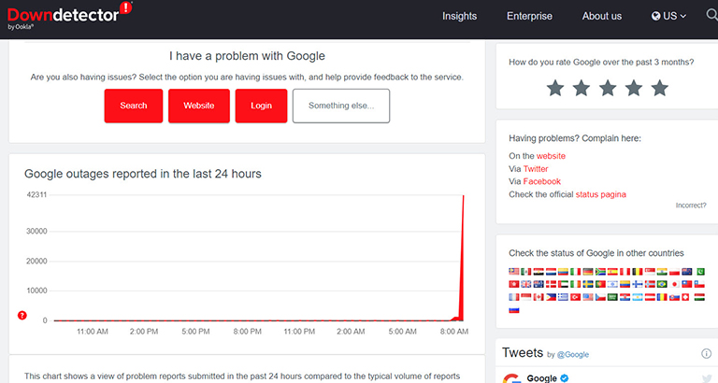Rate Google five stars
This screenshot has width=718, height=383.
coord(660,88)
